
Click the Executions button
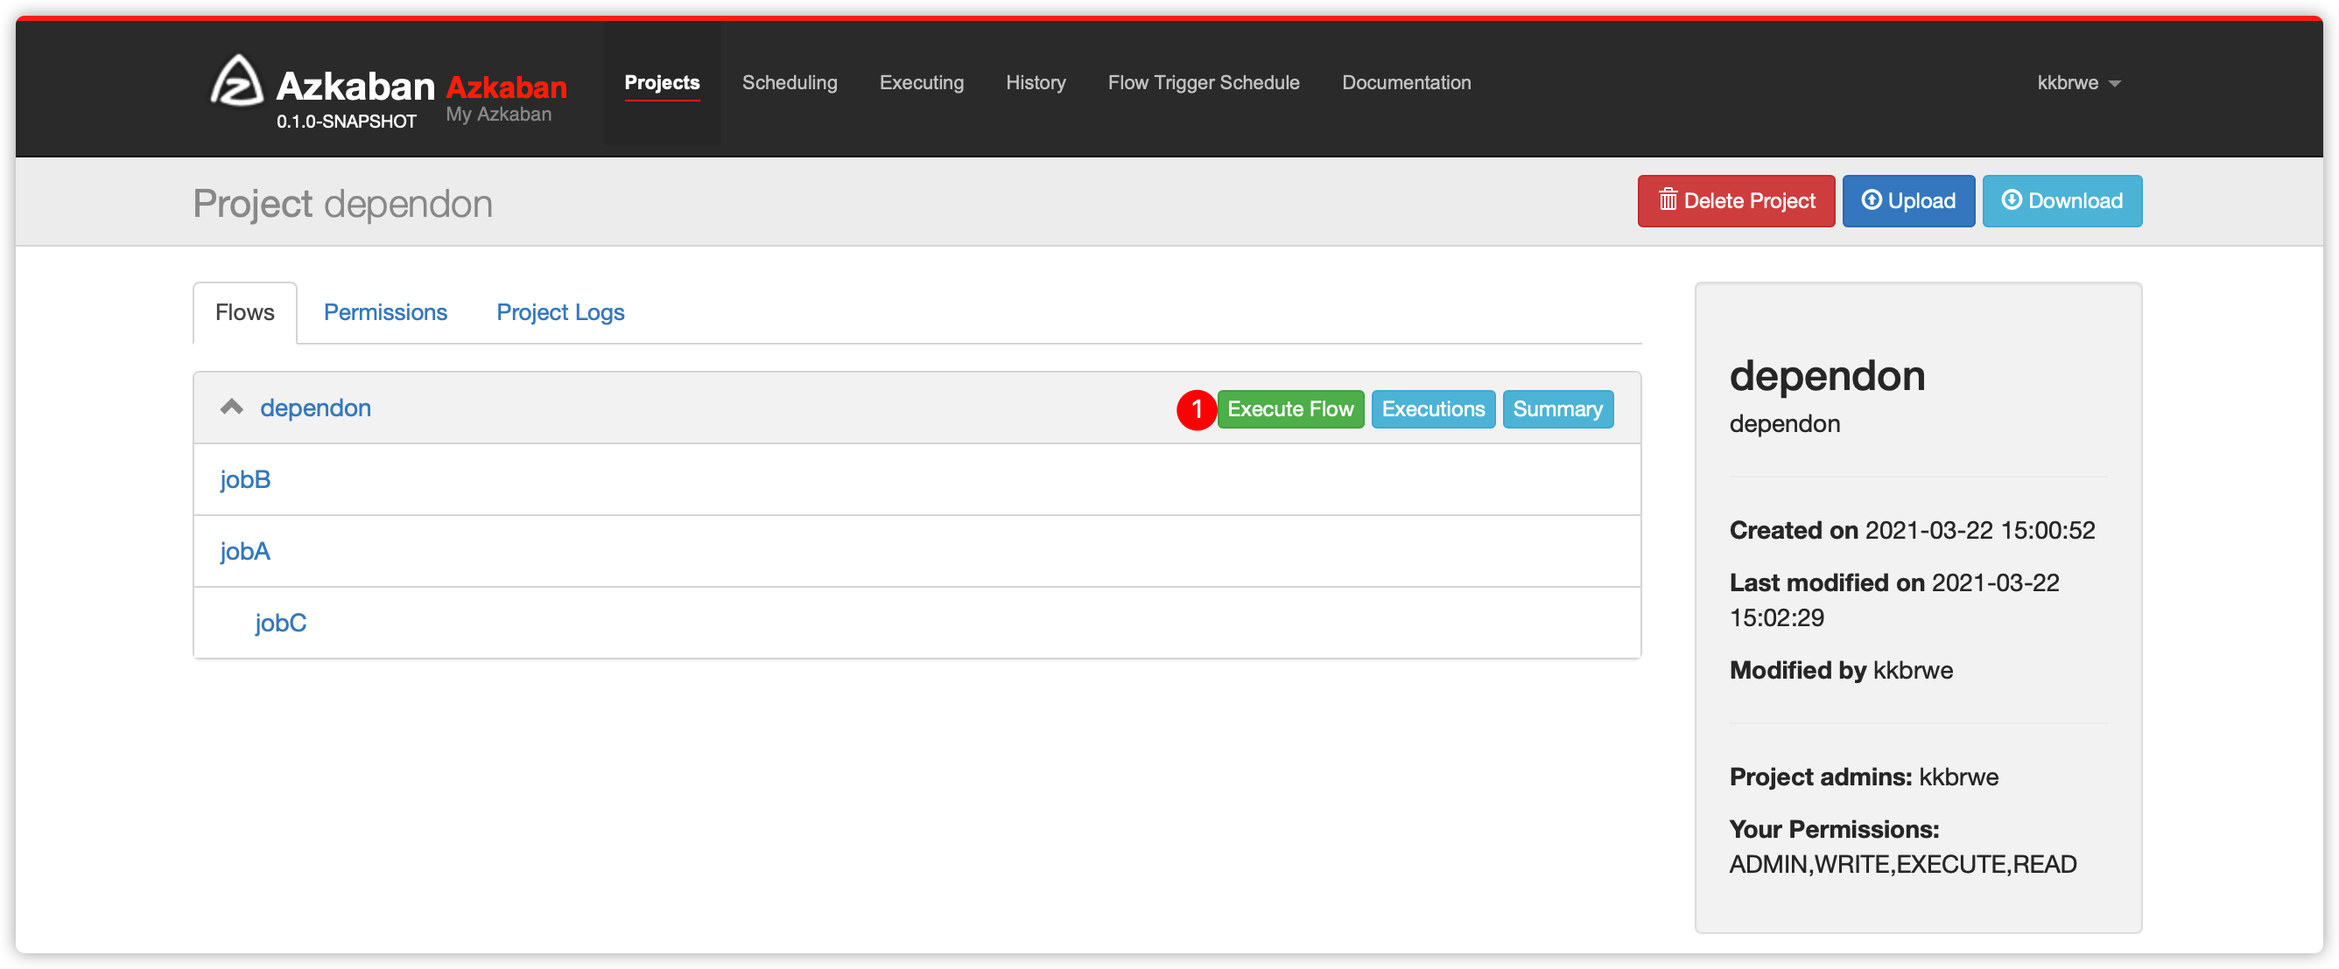coord(1433,409)
